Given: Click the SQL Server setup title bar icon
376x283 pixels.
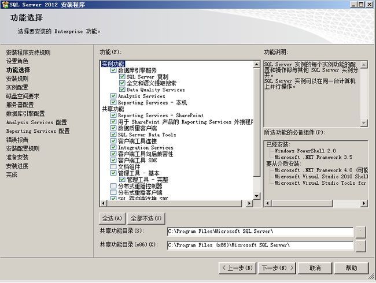Looking at the screenshot, I should click(5, 4).
